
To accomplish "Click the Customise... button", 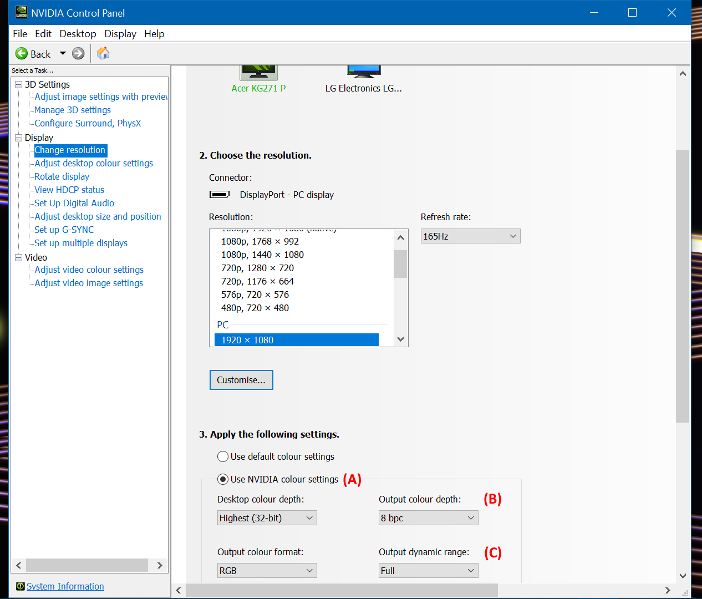I will (241, 380).
